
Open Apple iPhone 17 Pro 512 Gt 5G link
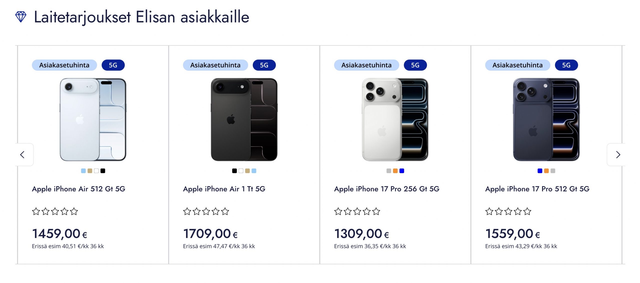(537, 189)
